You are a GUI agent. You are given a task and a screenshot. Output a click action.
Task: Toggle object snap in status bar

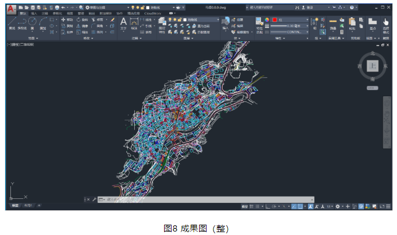[x=301, y=206]
